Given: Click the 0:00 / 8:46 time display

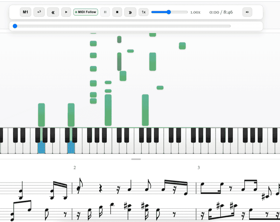Looking at the screenshot, I should (221, 12).
